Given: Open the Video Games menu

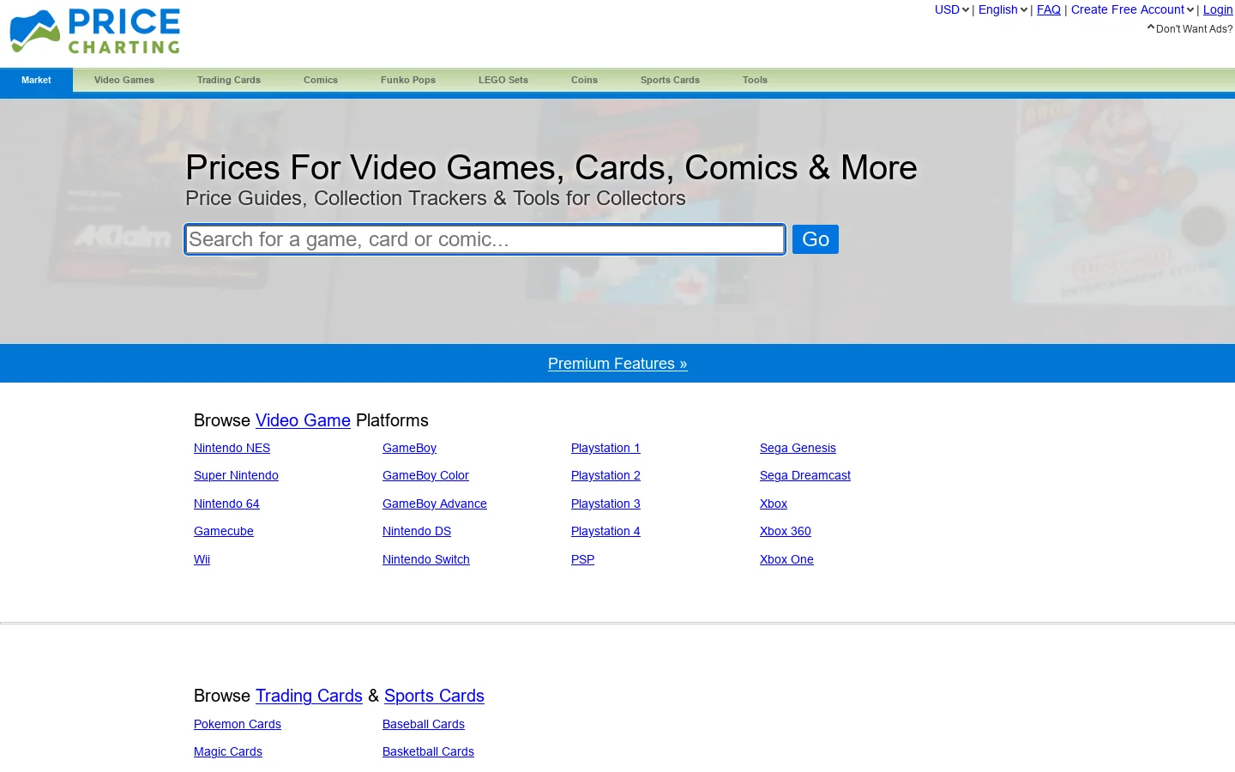Looking at the screenshot, I should click(124, 80).
